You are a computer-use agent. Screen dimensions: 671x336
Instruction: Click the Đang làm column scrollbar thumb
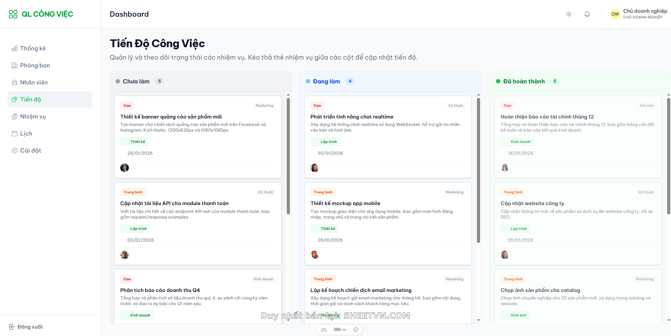coord(478,170)
